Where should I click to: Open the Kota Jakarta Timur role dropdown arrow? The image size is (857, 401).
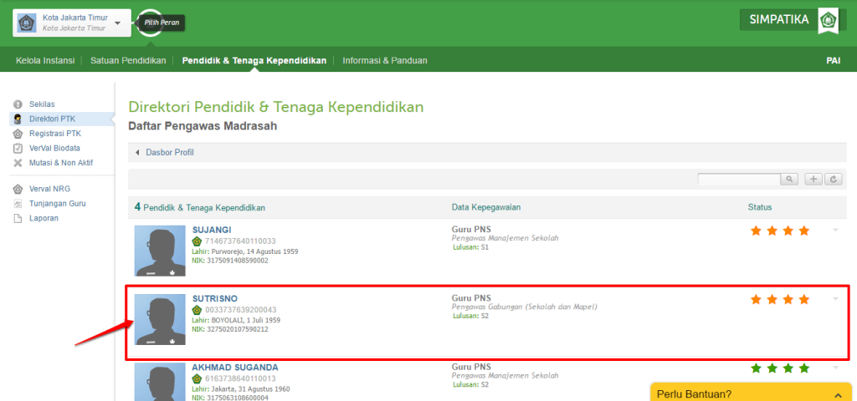119,23
